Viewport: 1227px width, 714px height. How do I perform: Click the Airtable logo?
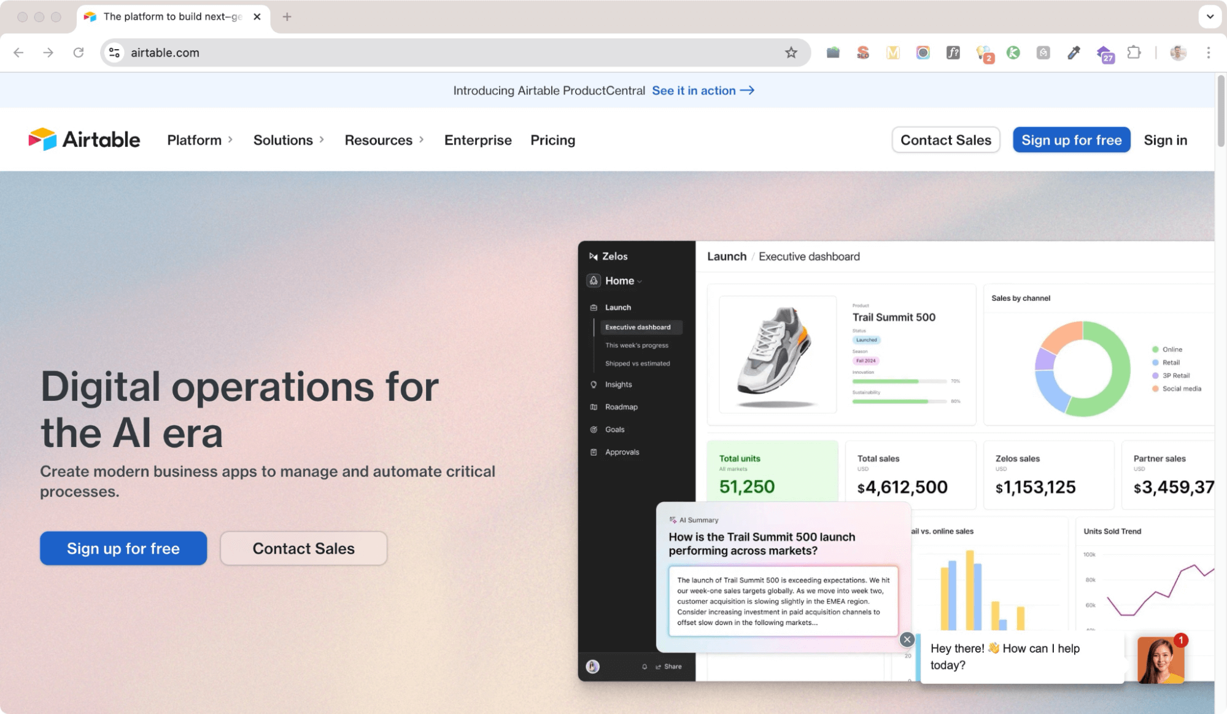(84, 139)
